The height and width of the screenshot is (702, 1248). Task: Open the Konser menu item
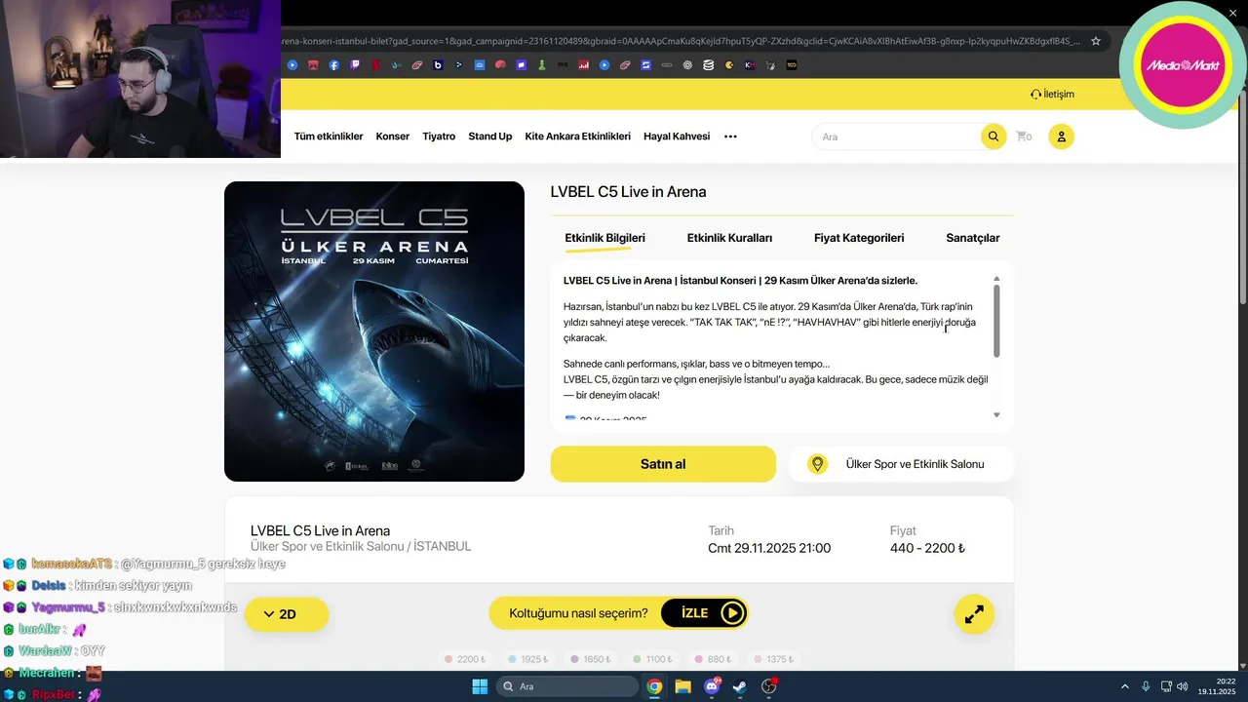point(393,136)
